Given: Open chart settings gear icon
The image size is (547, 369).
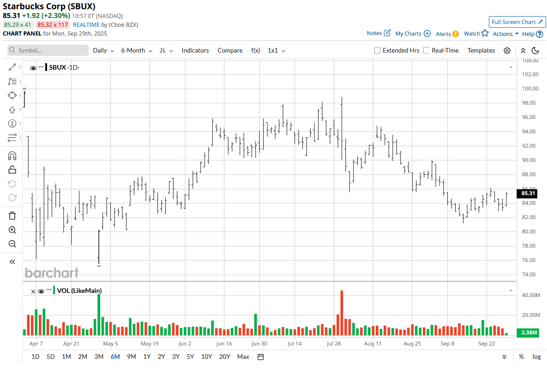Looking at the screenshot, I should pos(507,51).
